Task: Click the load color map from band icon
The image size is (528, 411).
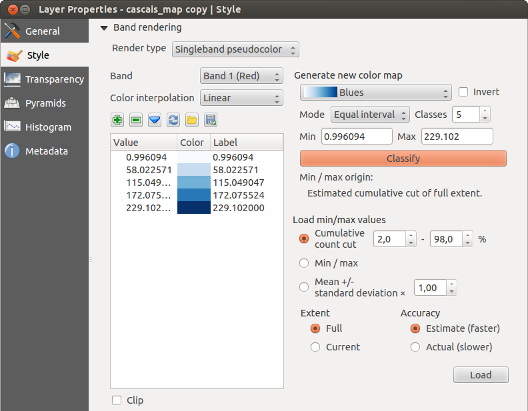Action: pos(173,120)
